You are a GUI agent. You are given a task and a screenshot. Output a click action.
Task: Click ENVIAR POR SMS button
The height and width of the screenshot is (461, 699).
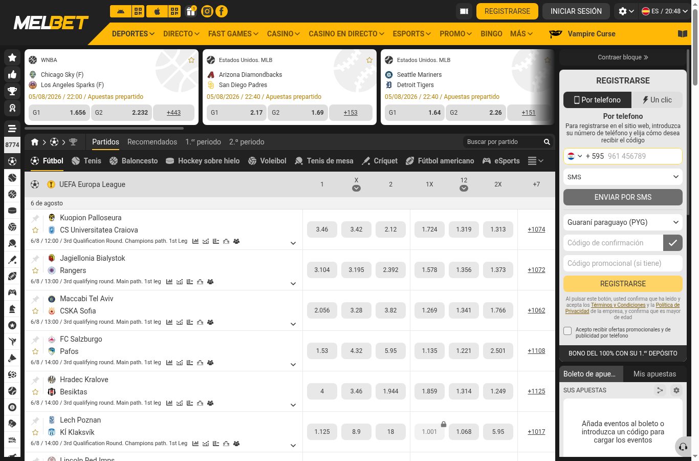tap(623, 197)
